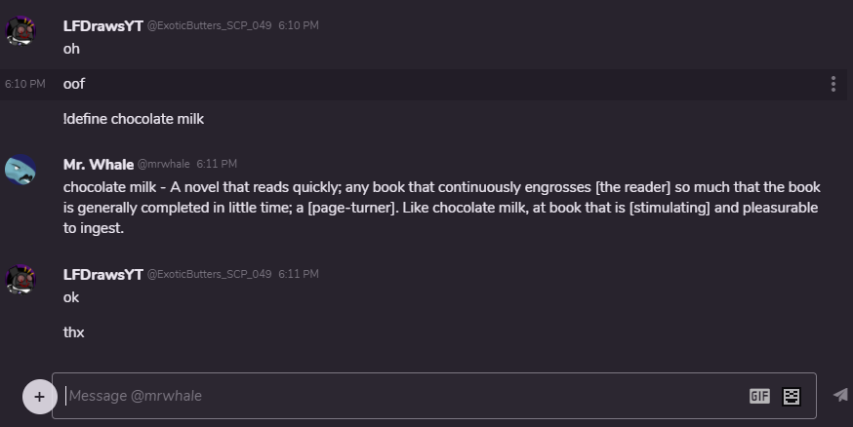Viewport: 853px width, 427px height.
Task: Click the @mrwhale handle text
Action: 163,165
